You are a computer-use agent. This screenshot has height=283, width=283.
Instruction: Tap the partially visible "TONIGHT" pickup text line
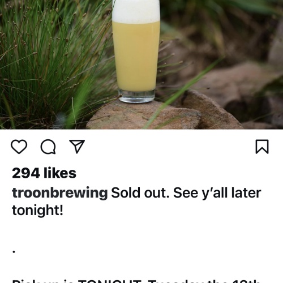[136, 281]
